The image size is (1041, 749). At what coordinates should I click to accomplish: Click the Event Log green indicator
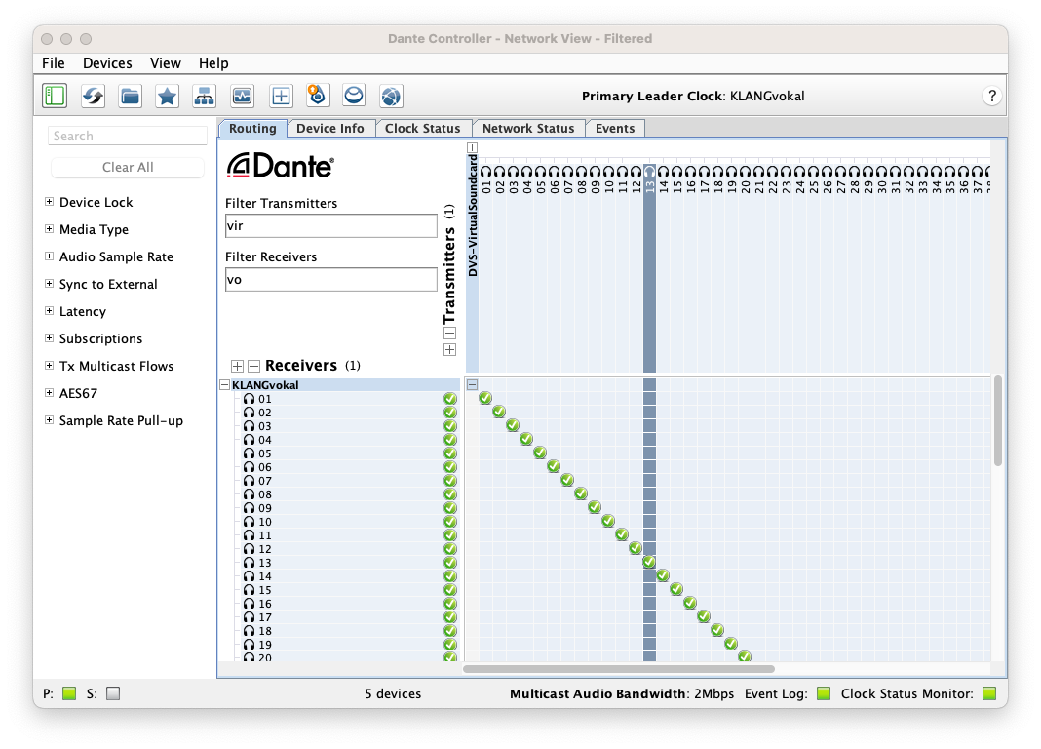click(824, 693)
